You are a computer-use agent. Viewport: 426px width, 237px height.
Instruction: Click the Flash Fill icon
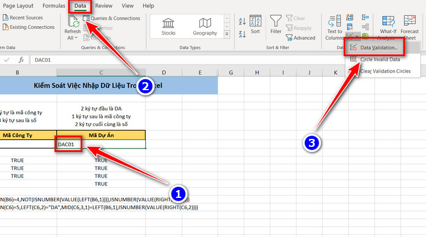[x=350, y=18]
